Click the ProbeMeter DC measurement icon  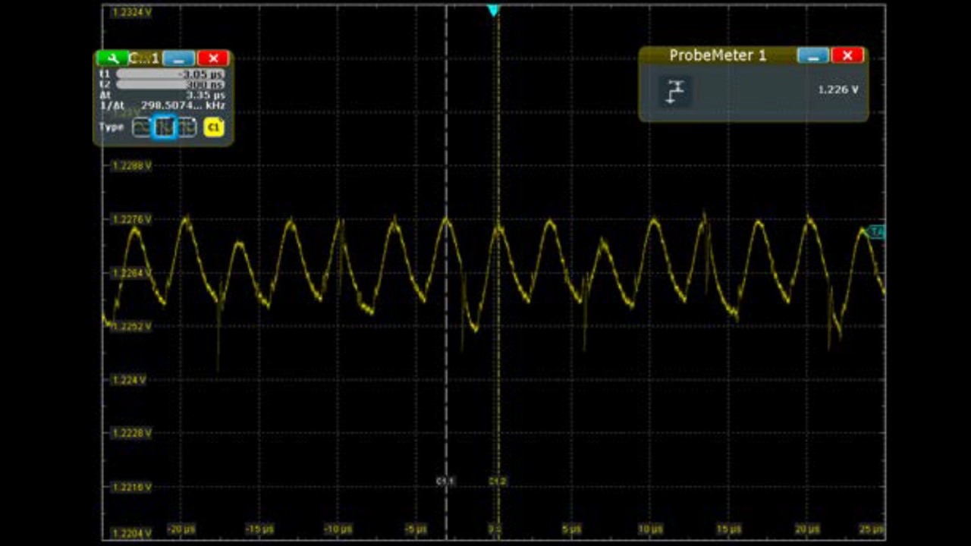tap(674, 91)
